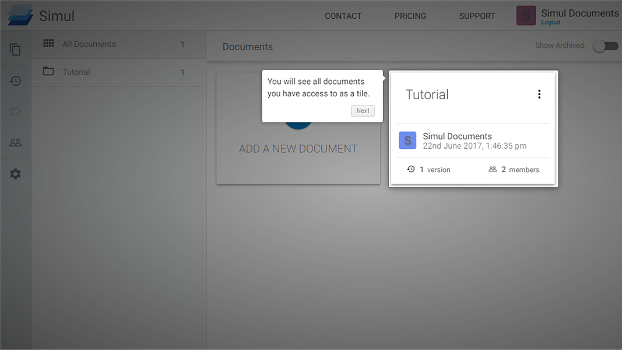Image resolution: width=622 pixels, height=350 pixels.
Task: Open the Tutorial document tile title
Action: click(427, 94)
